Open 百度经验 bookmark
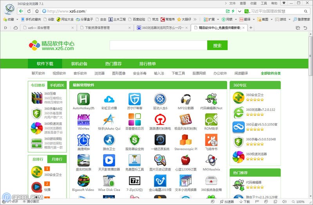Viewport: 313px width, 205px height. (137, 19)
